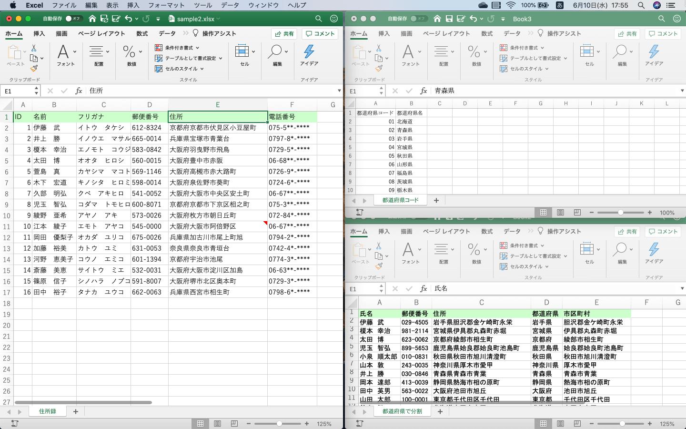Undo the last action in sample2.xlsx
This screenshot has height=429, width=686.
[x=128, y=19]
